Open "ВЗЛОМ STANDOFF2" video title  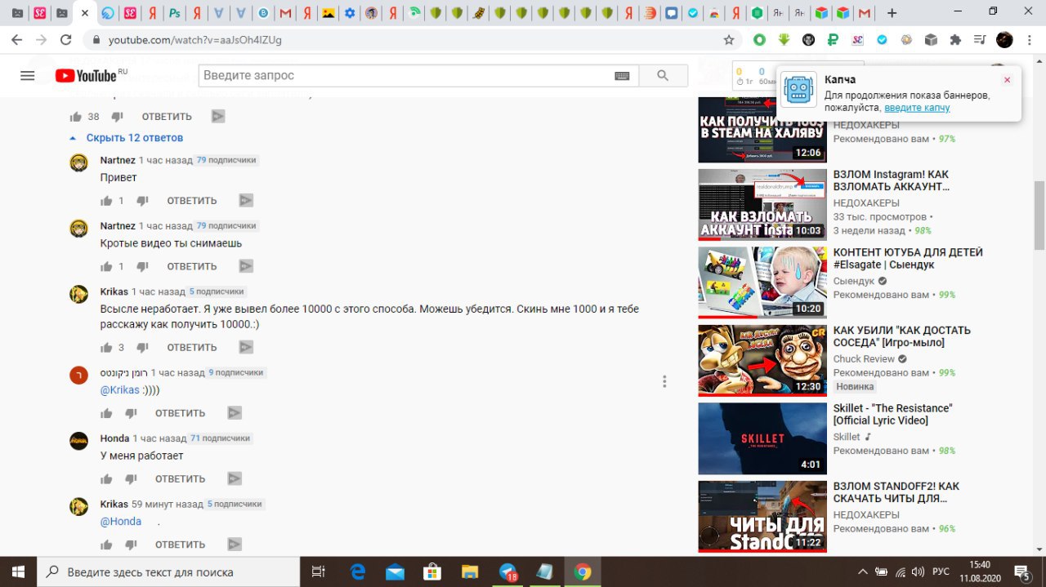click(x=896, y=492)
